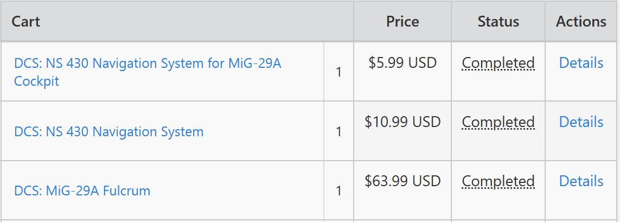Screen dimensions: 620x222
Task: Select the Actions column header
Action: coord(581,21)
